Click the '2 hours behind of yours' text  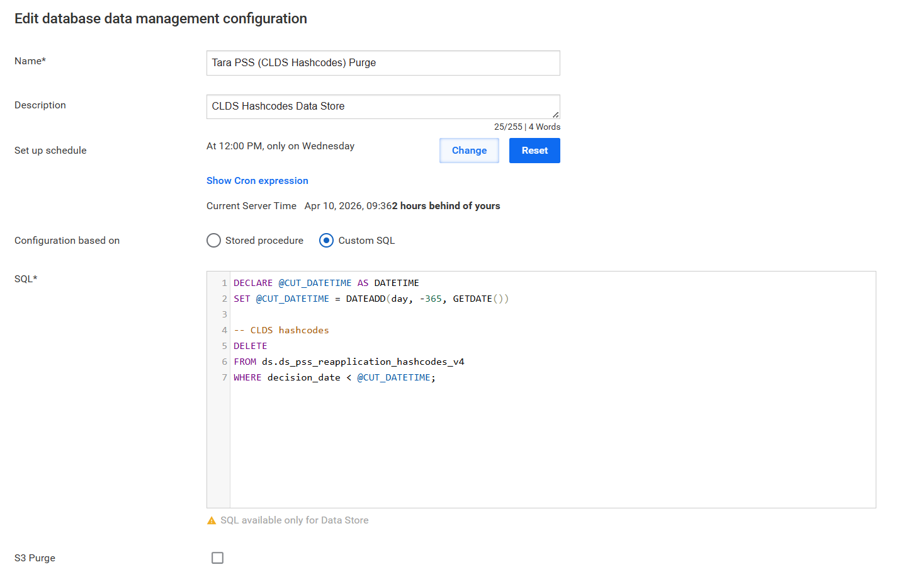pyautogui.click(x=446, y=206)
